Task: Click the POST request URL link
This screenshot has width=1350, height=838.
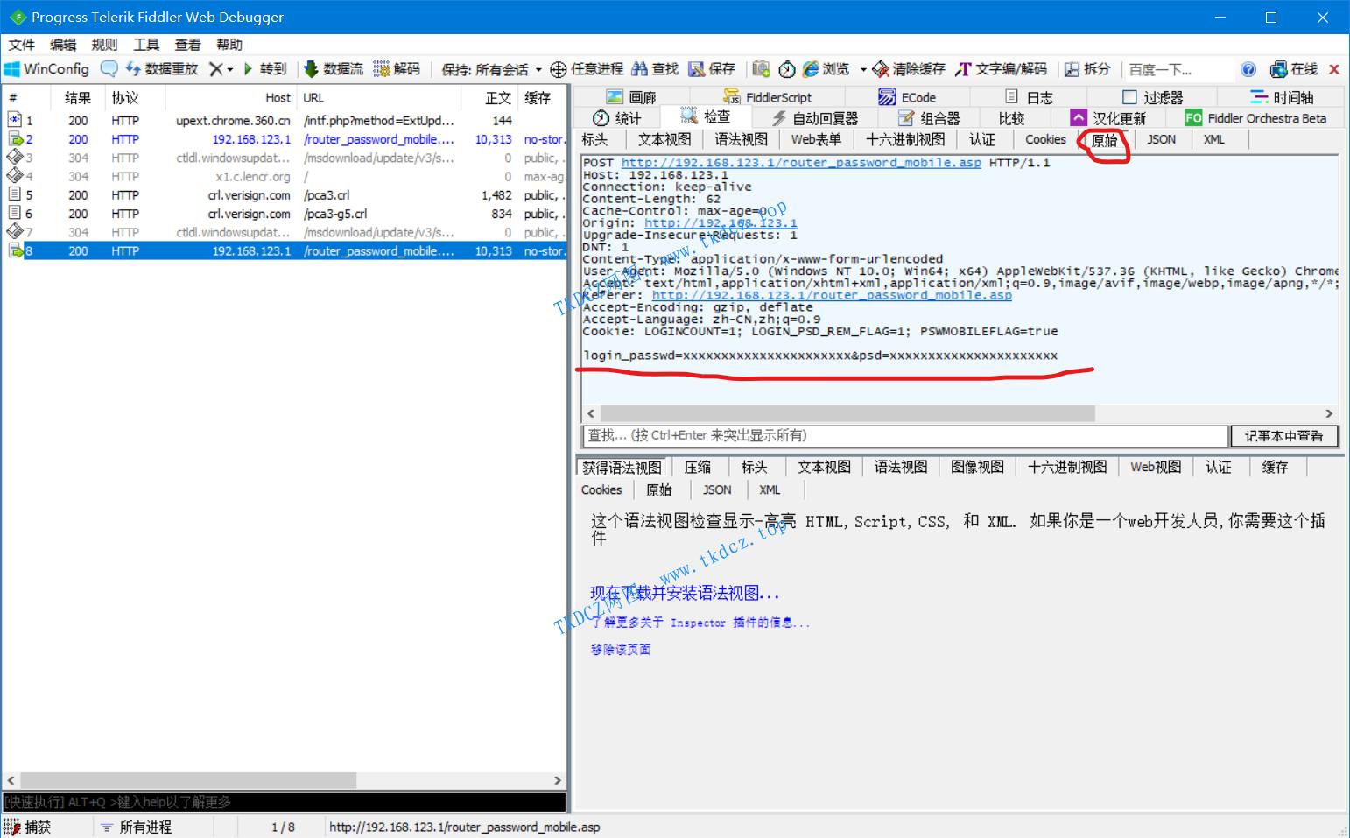Action: point(801,163)
